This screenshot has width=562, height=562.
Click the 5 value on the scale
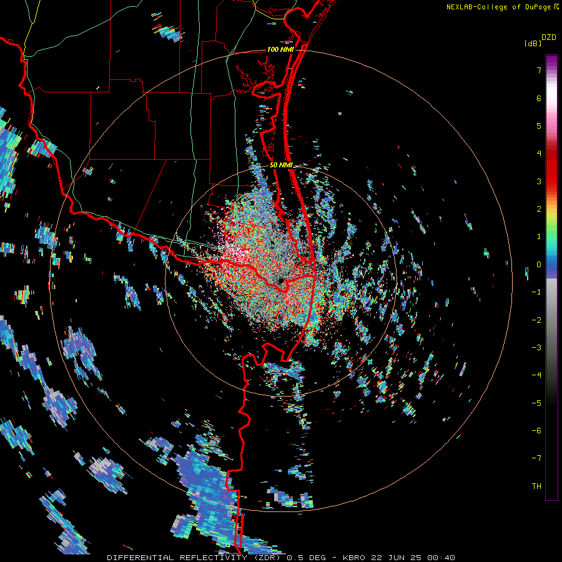tap(539, 126)
